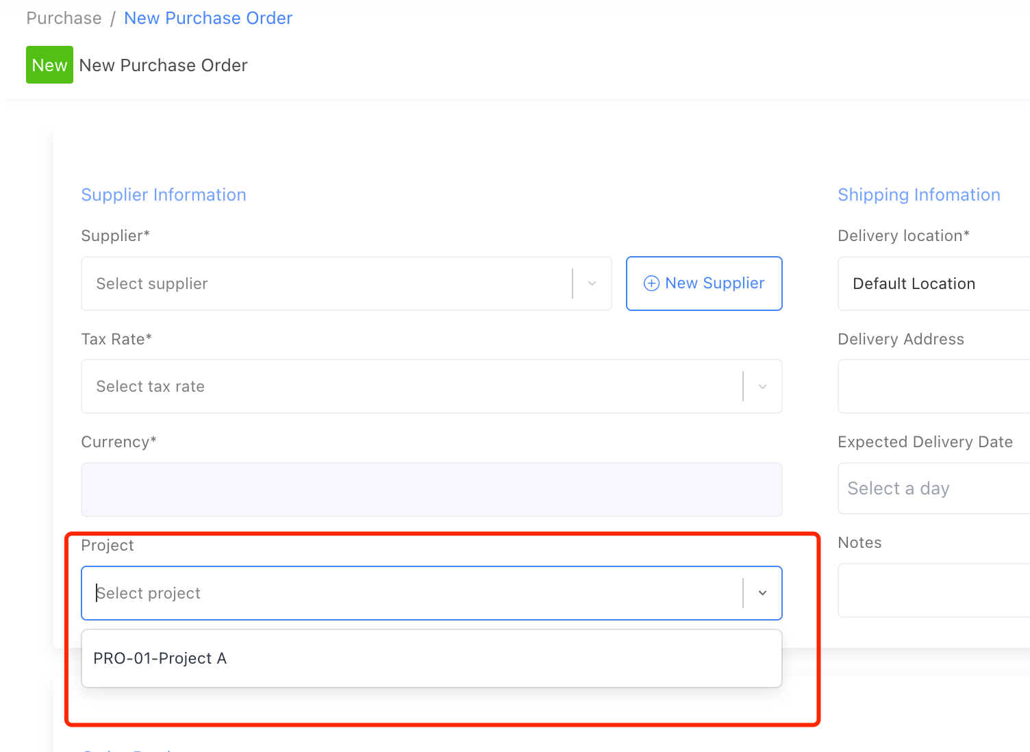Open the Select tax rate dropdown

pyautogui.click(x=411, y=386)
